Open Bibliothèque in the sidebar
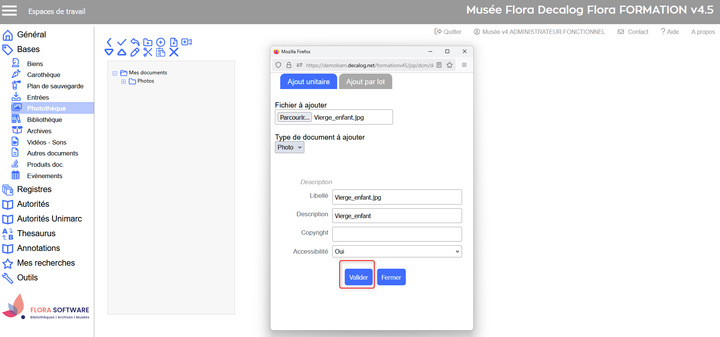 (45, 120)
